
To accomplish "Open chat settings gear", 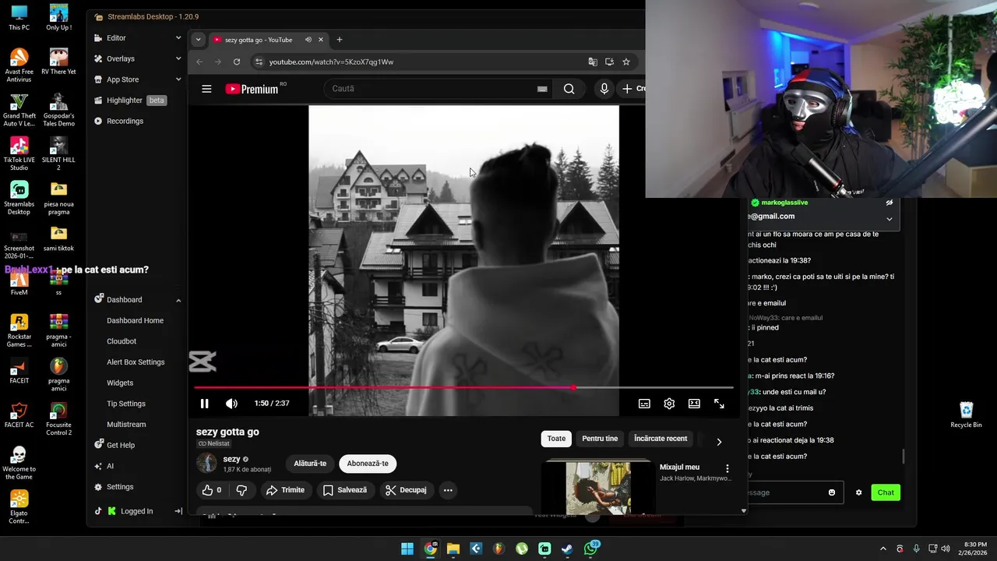I will tap(858, 492).
